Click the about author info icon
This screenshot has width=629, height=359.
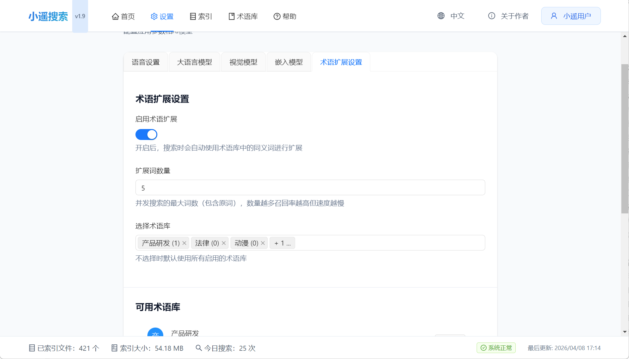click(492, 16)
